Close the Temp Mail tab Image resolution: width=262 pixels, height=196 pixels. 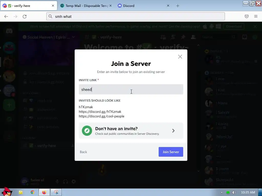point(111,6)
